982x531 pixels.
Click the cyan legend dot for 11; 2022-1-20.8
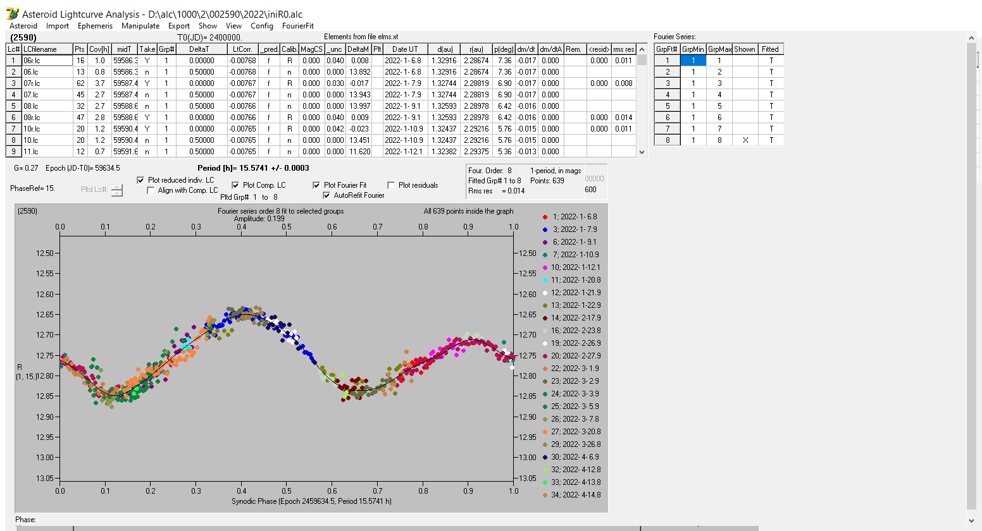tap(545, 280)
